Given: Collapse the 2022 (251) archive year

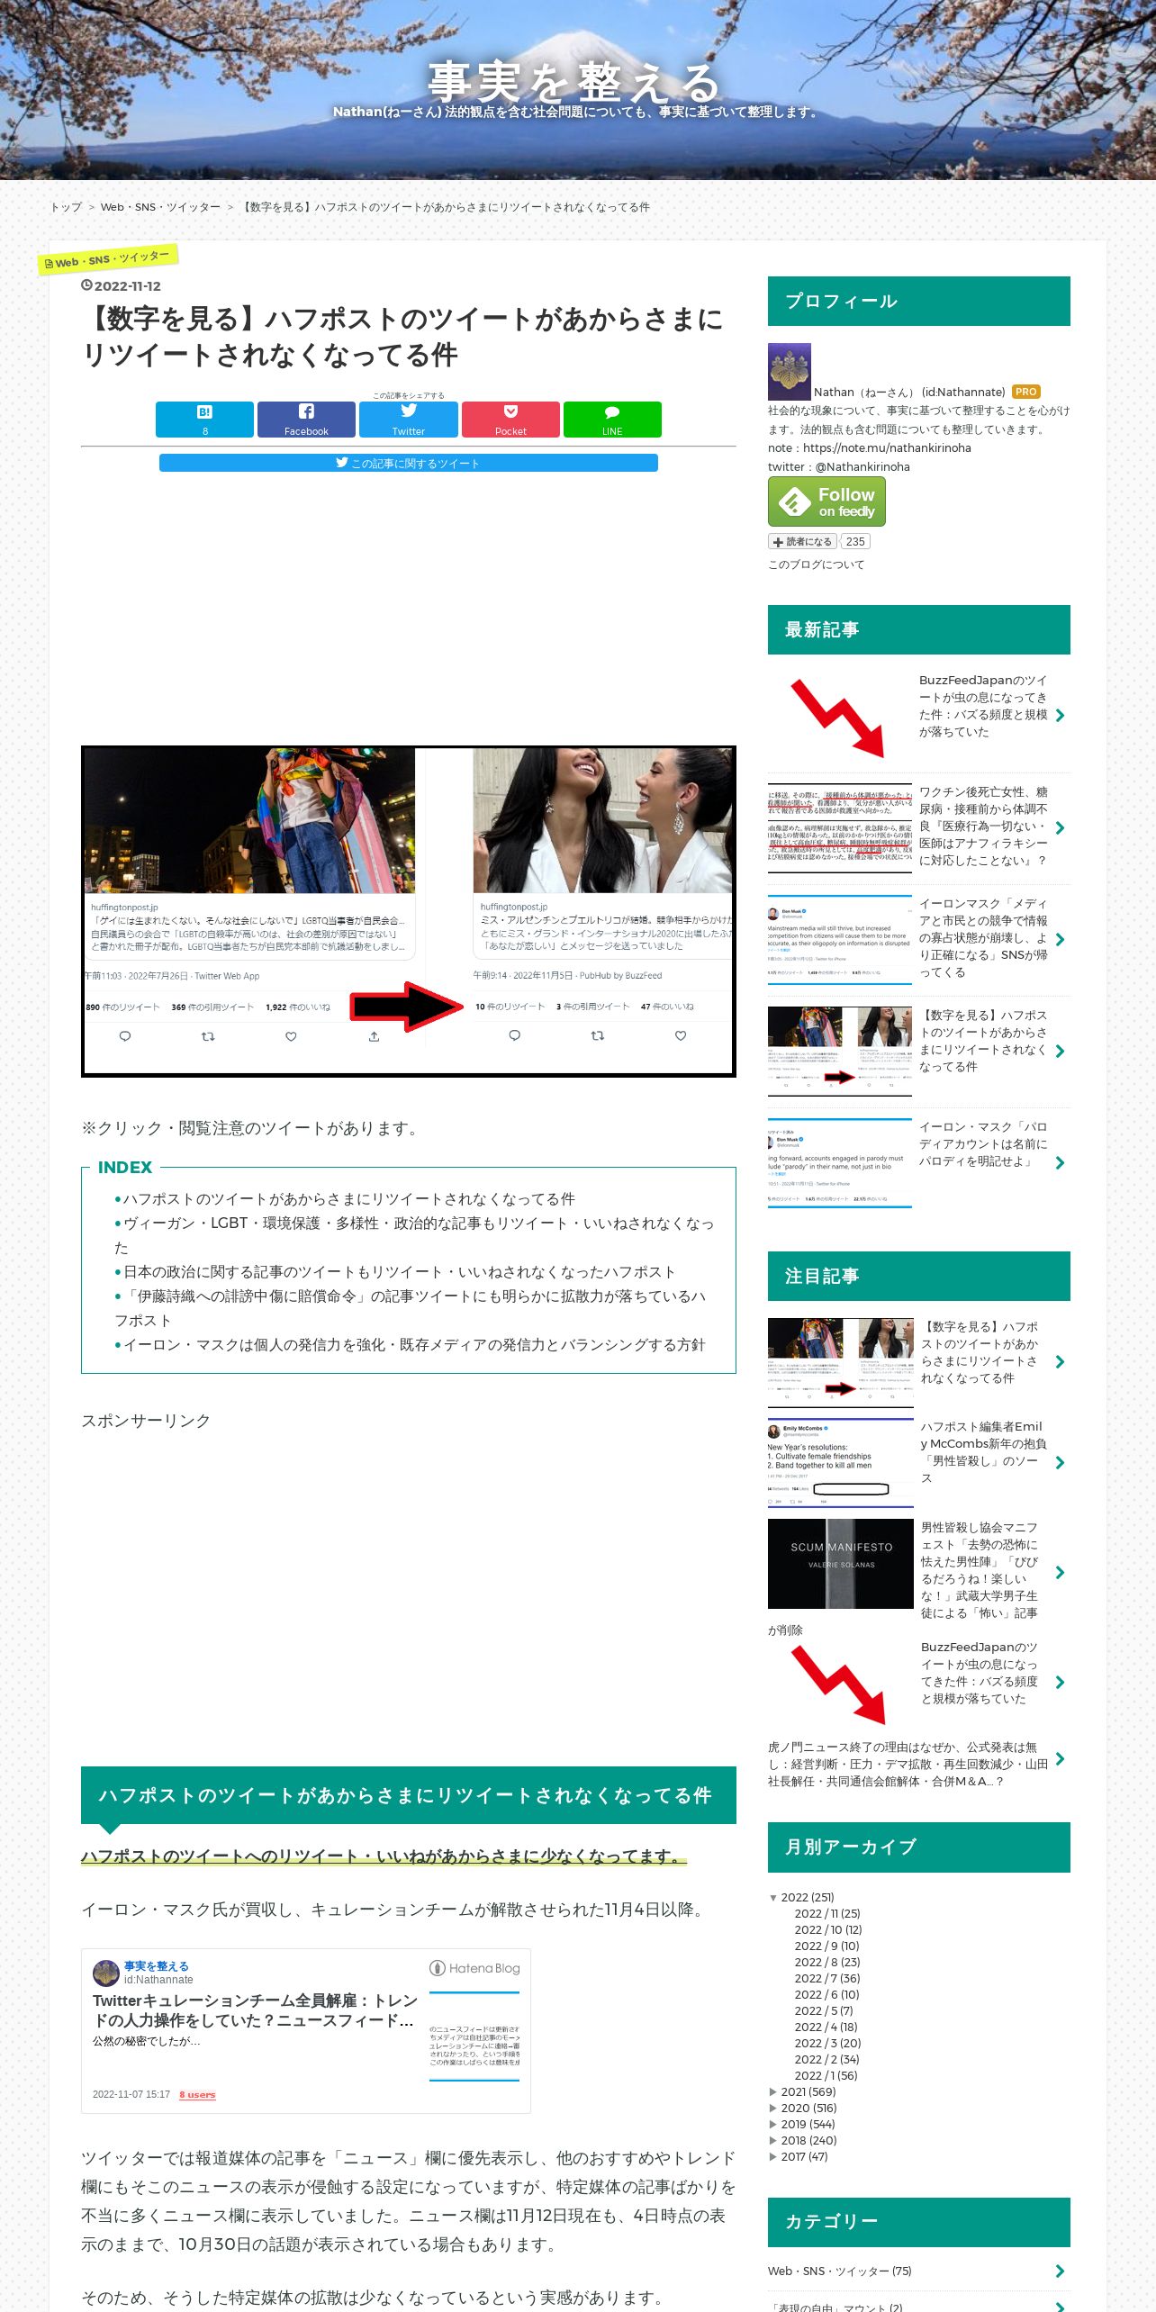Looking at the screenshot, I should tap(773, 1898).
